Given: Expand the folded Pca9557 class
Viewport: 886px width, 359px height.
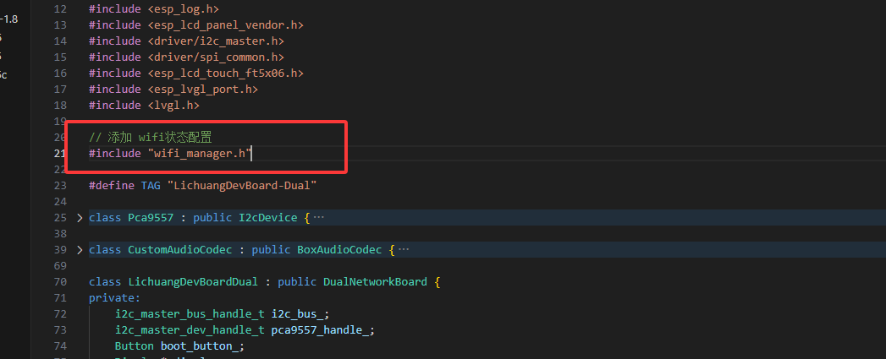Looking at the screenshot, I should click(80, 218).
